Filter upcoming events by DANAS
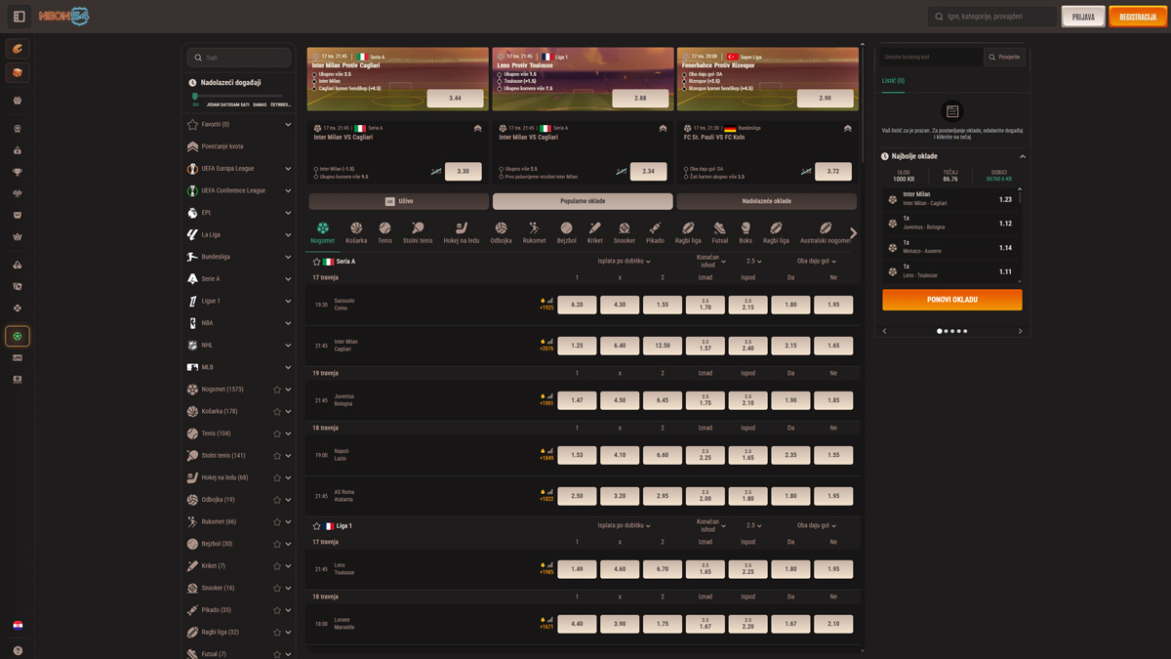The width and height of the screenshot is (1171, 659). tap(260, 104)
